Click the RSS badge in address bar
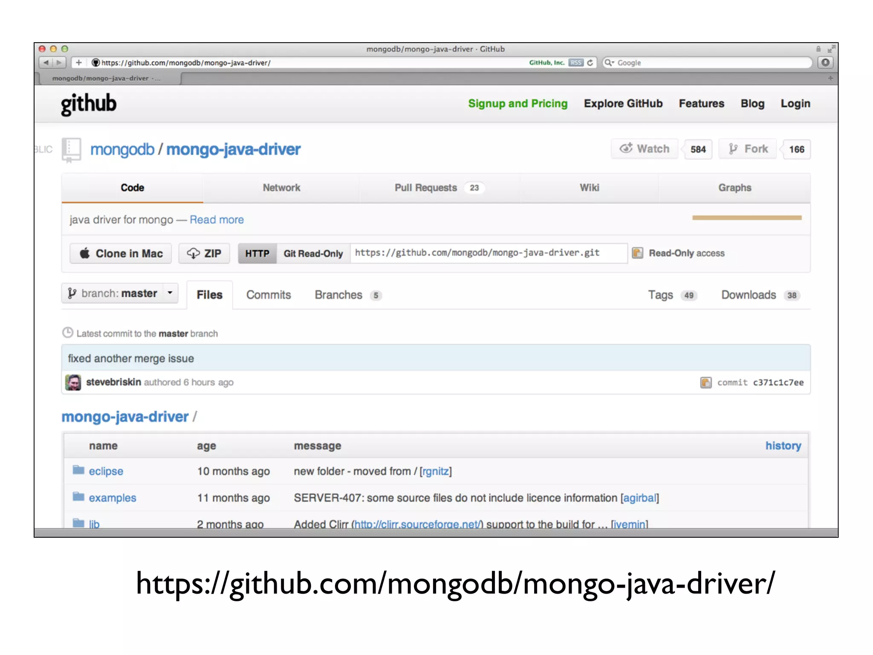The height and width of the screenshot is (655, 873). point(576,63)
